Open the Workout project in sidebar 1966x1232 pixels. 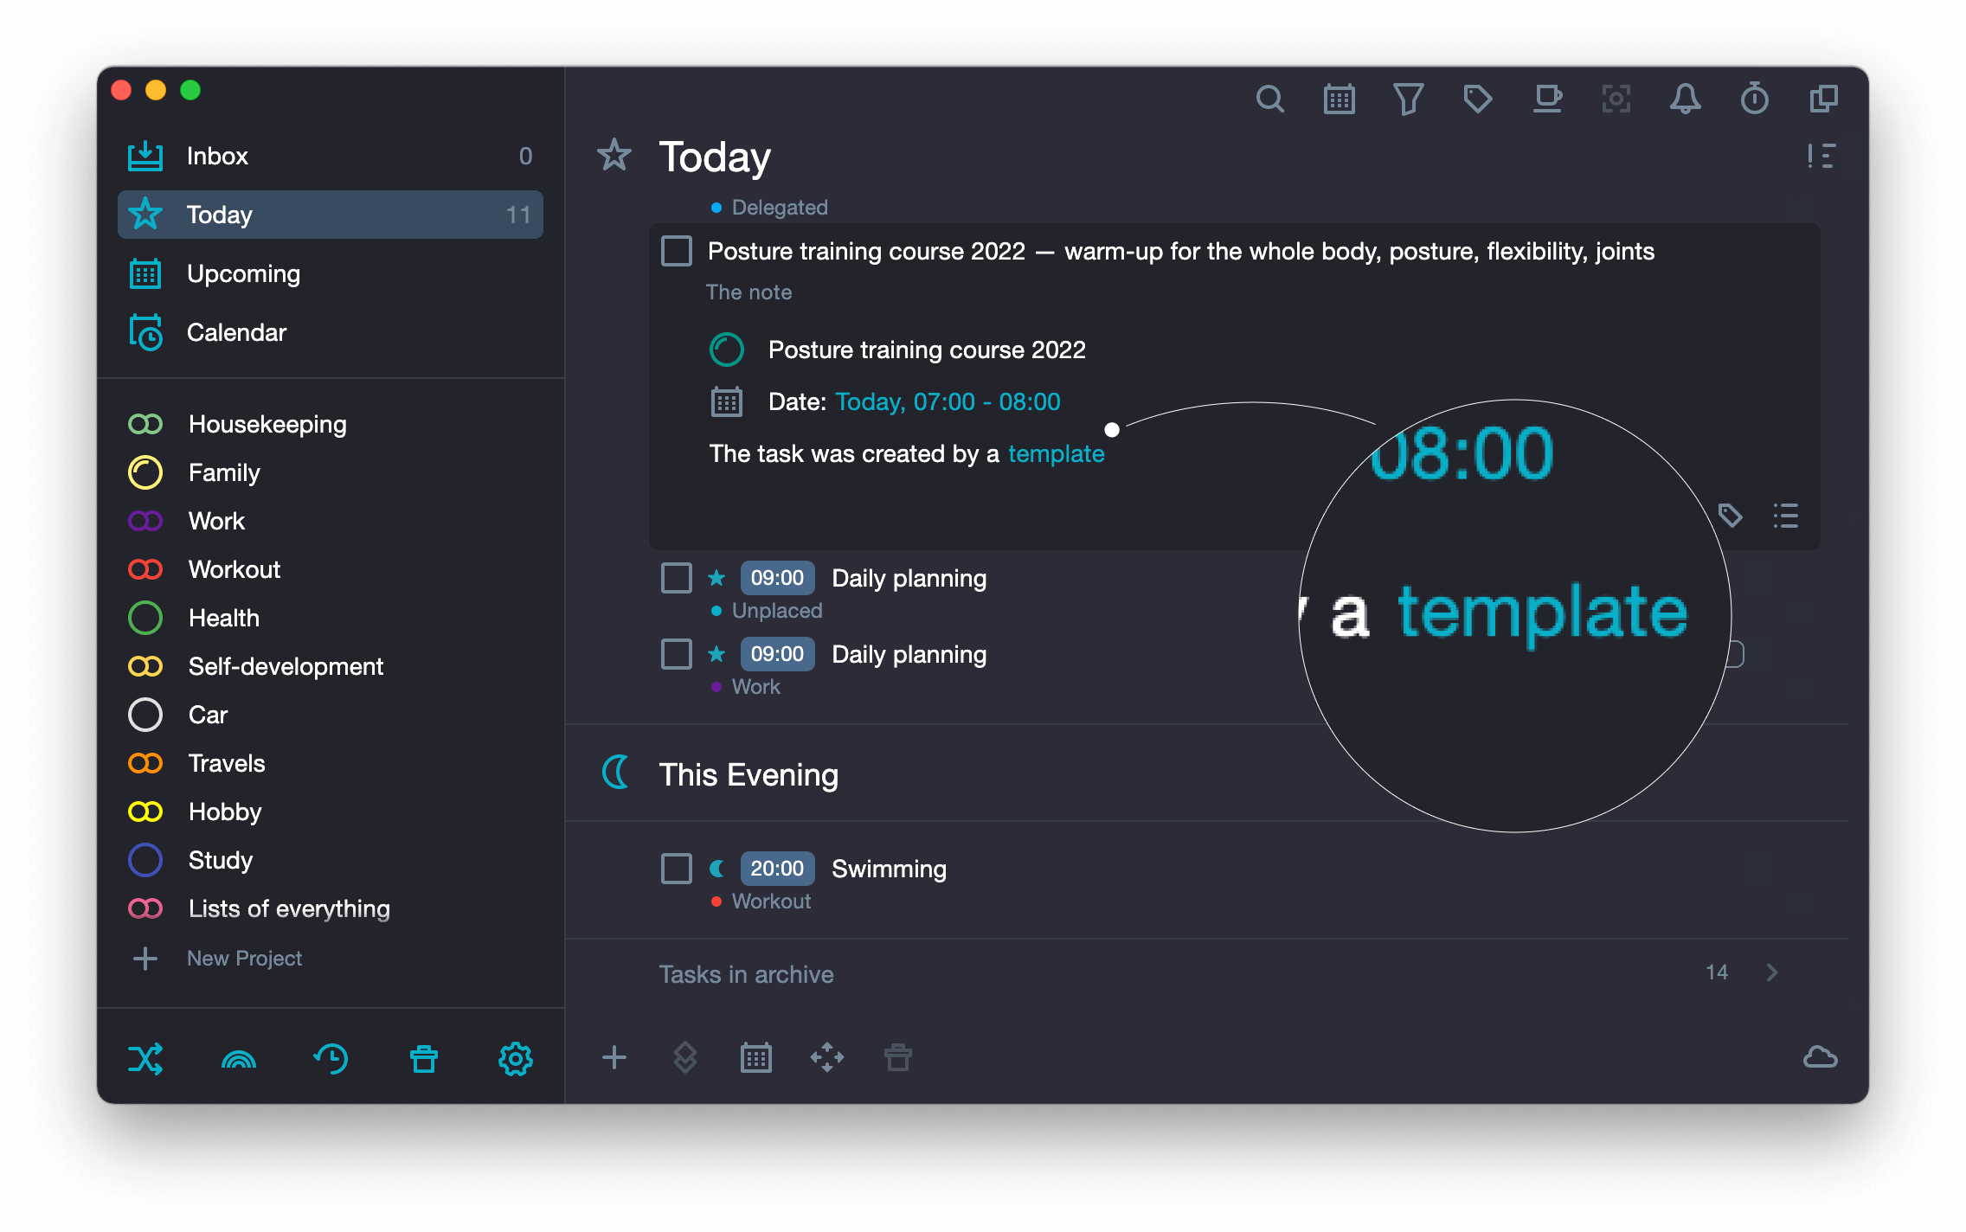pyautogui.click(x=331, y=569)
